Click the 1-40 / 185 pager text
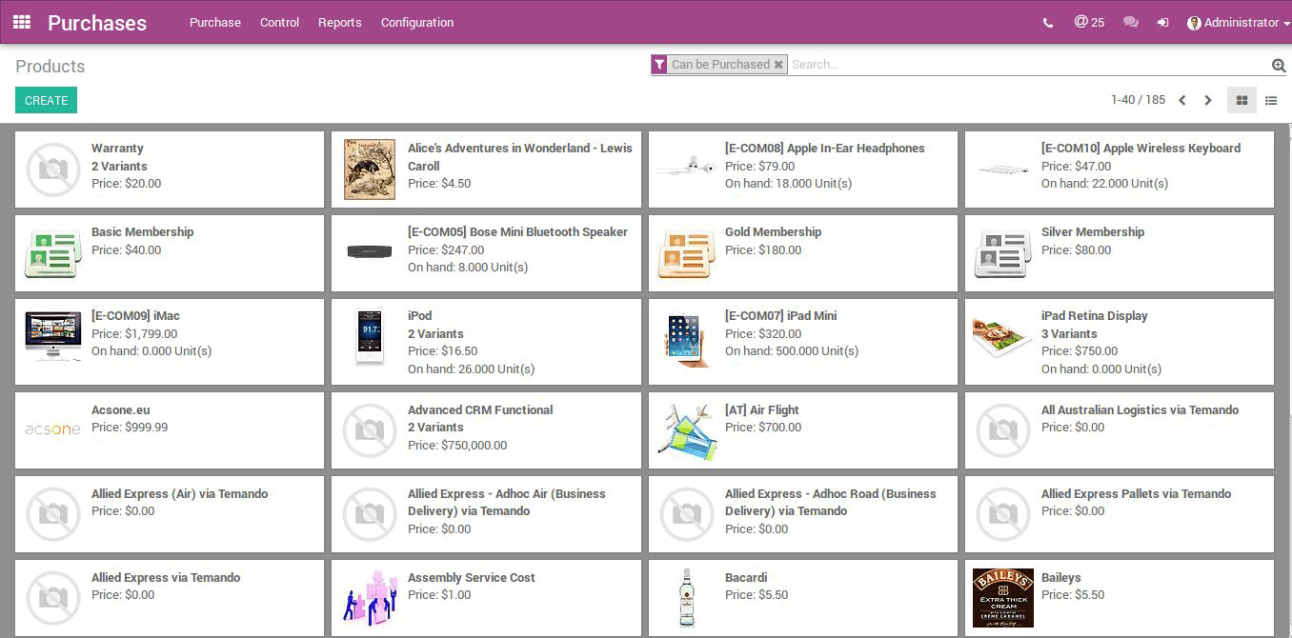The height and width of the screenshot is (638, 1292). point(1138,100)
